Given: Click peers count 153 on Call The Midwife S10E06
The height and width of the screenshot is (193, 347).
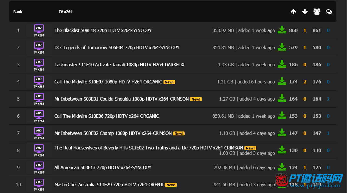Looking at the screenshot, I should pyautogui.click(x=317, y=116).
